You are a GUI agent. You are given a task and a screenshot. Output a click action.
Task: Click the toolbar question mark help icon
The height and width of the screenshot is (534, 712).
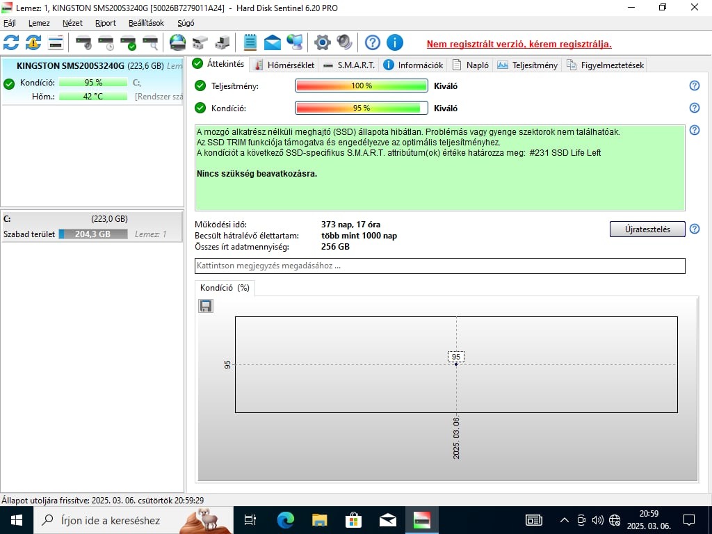[373, 42]
